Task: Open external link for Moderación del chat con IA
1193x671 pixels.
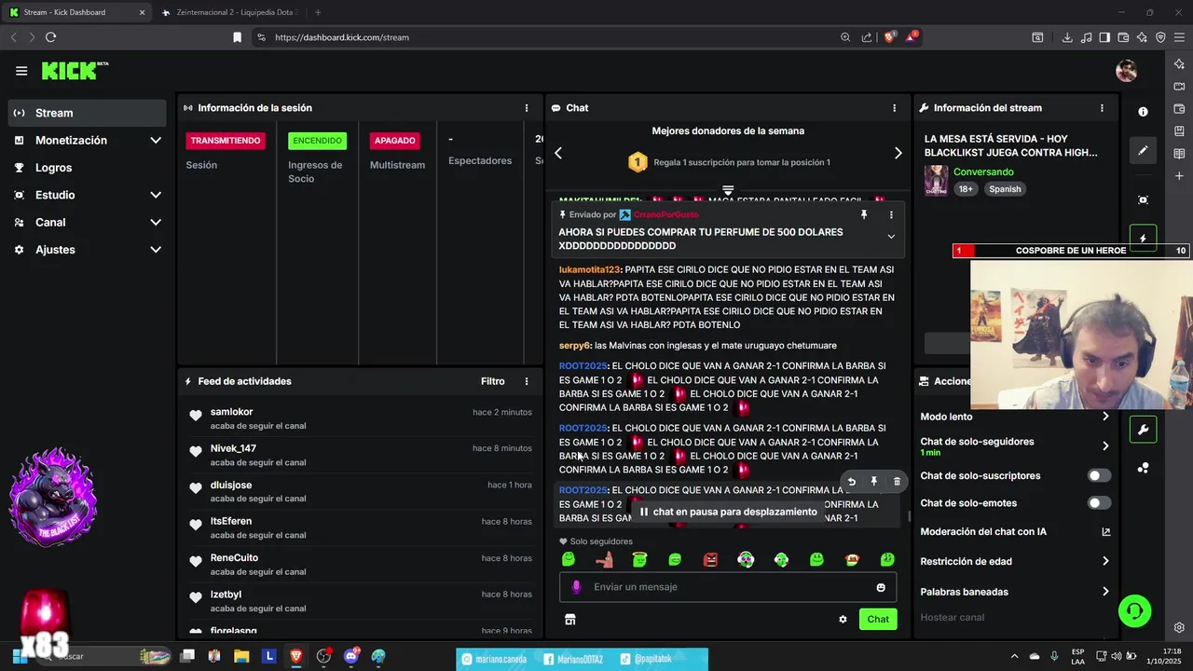Action: tap(1106, 532)
